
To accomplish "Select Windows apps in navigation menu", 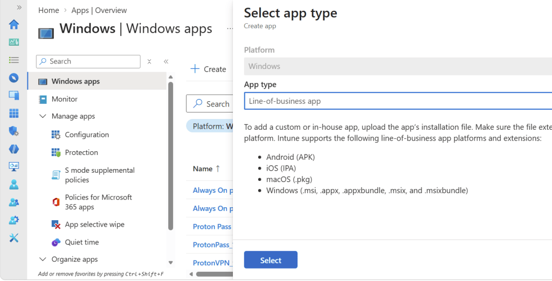I will 97,81.
